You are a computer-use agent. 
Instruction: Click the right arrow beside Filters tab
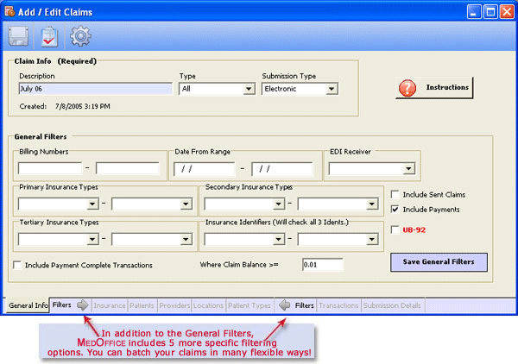pos(82,305)
